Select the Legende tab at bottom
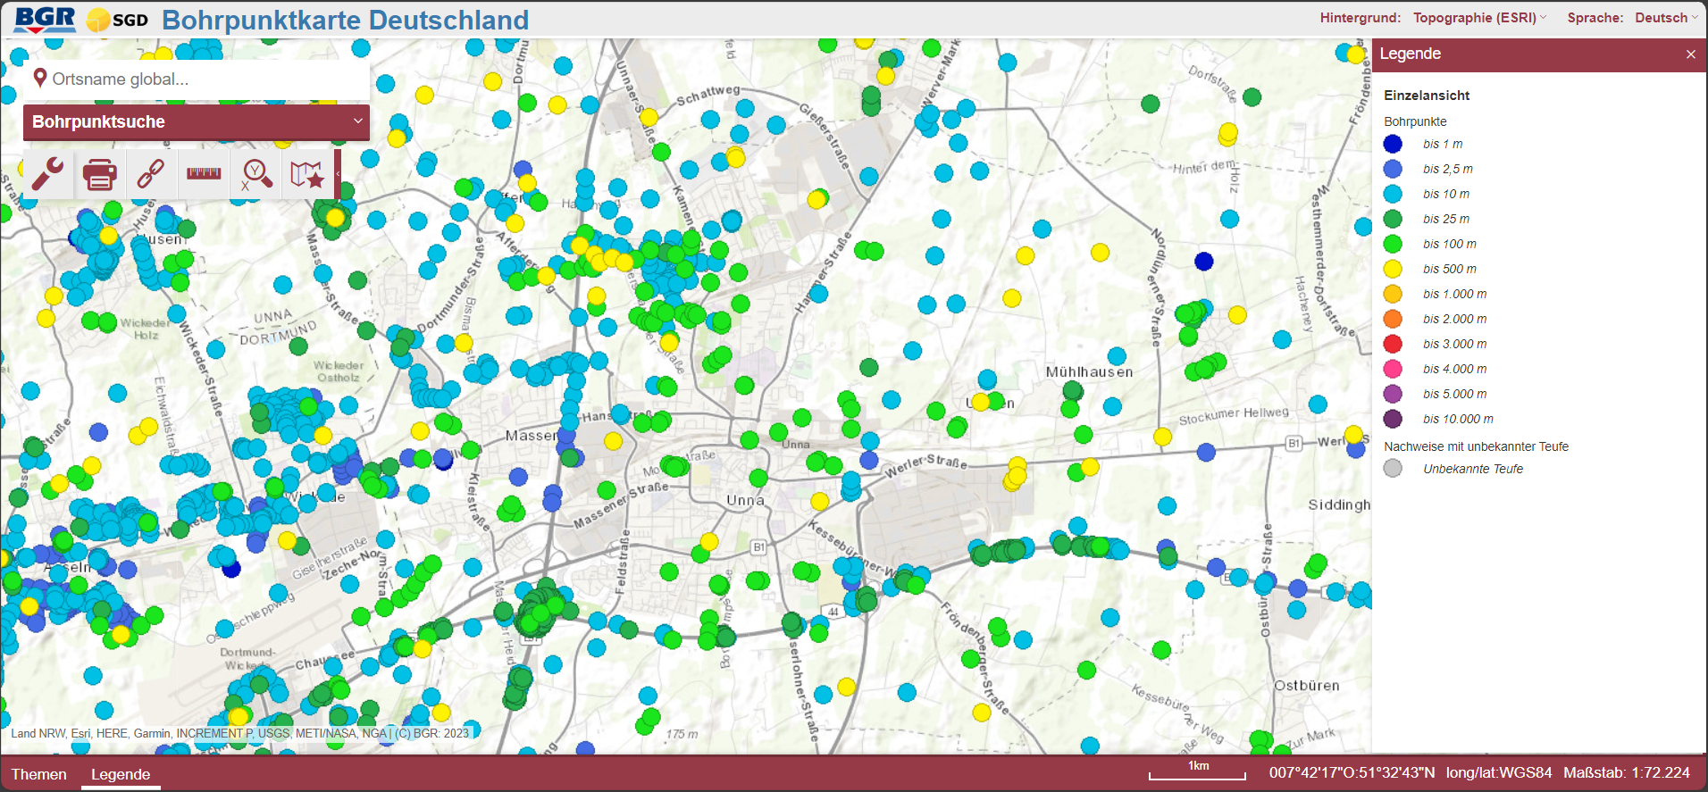Image resolution: width=1708 pixels, height=792 pixels. (x=121, y=774)
